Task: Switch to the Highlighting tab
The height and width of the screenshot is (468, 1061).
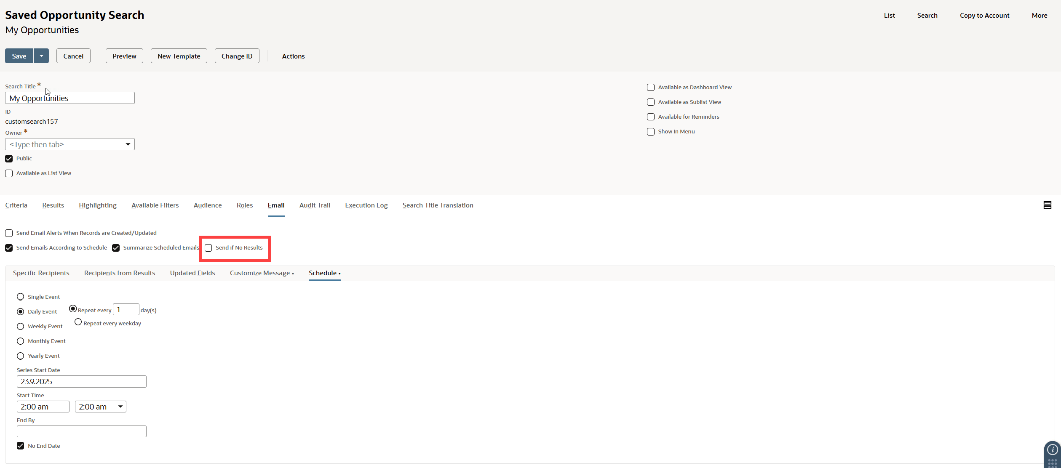Action: coord(98,205)
